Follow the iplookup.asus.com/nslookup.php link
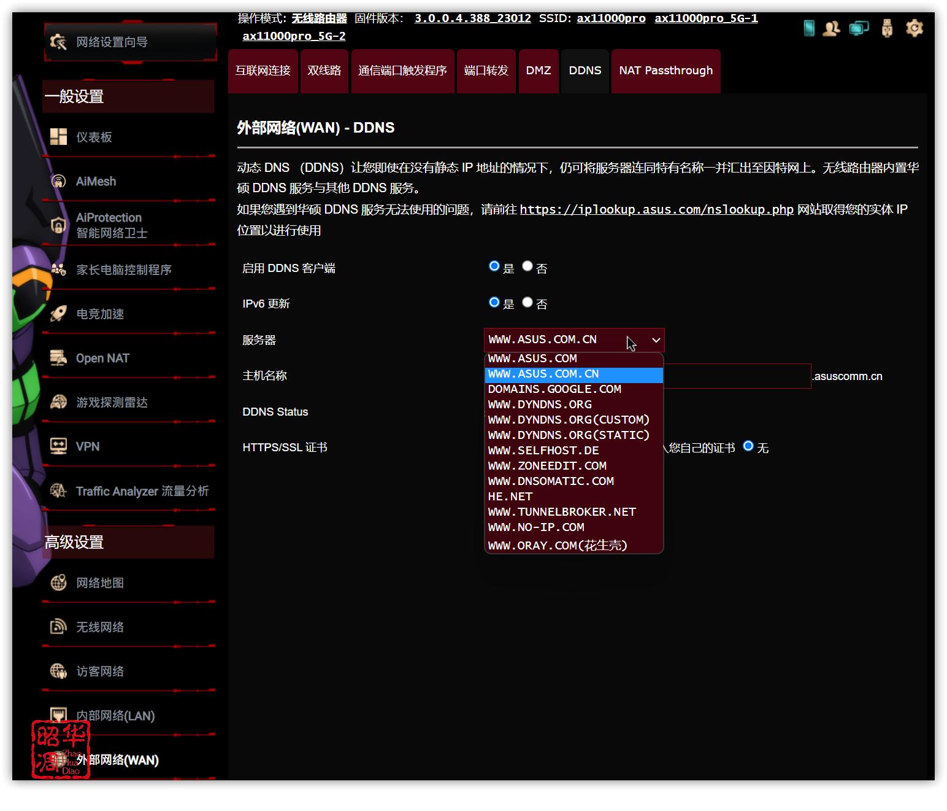 pyautogui.click(x=654, y=209)
